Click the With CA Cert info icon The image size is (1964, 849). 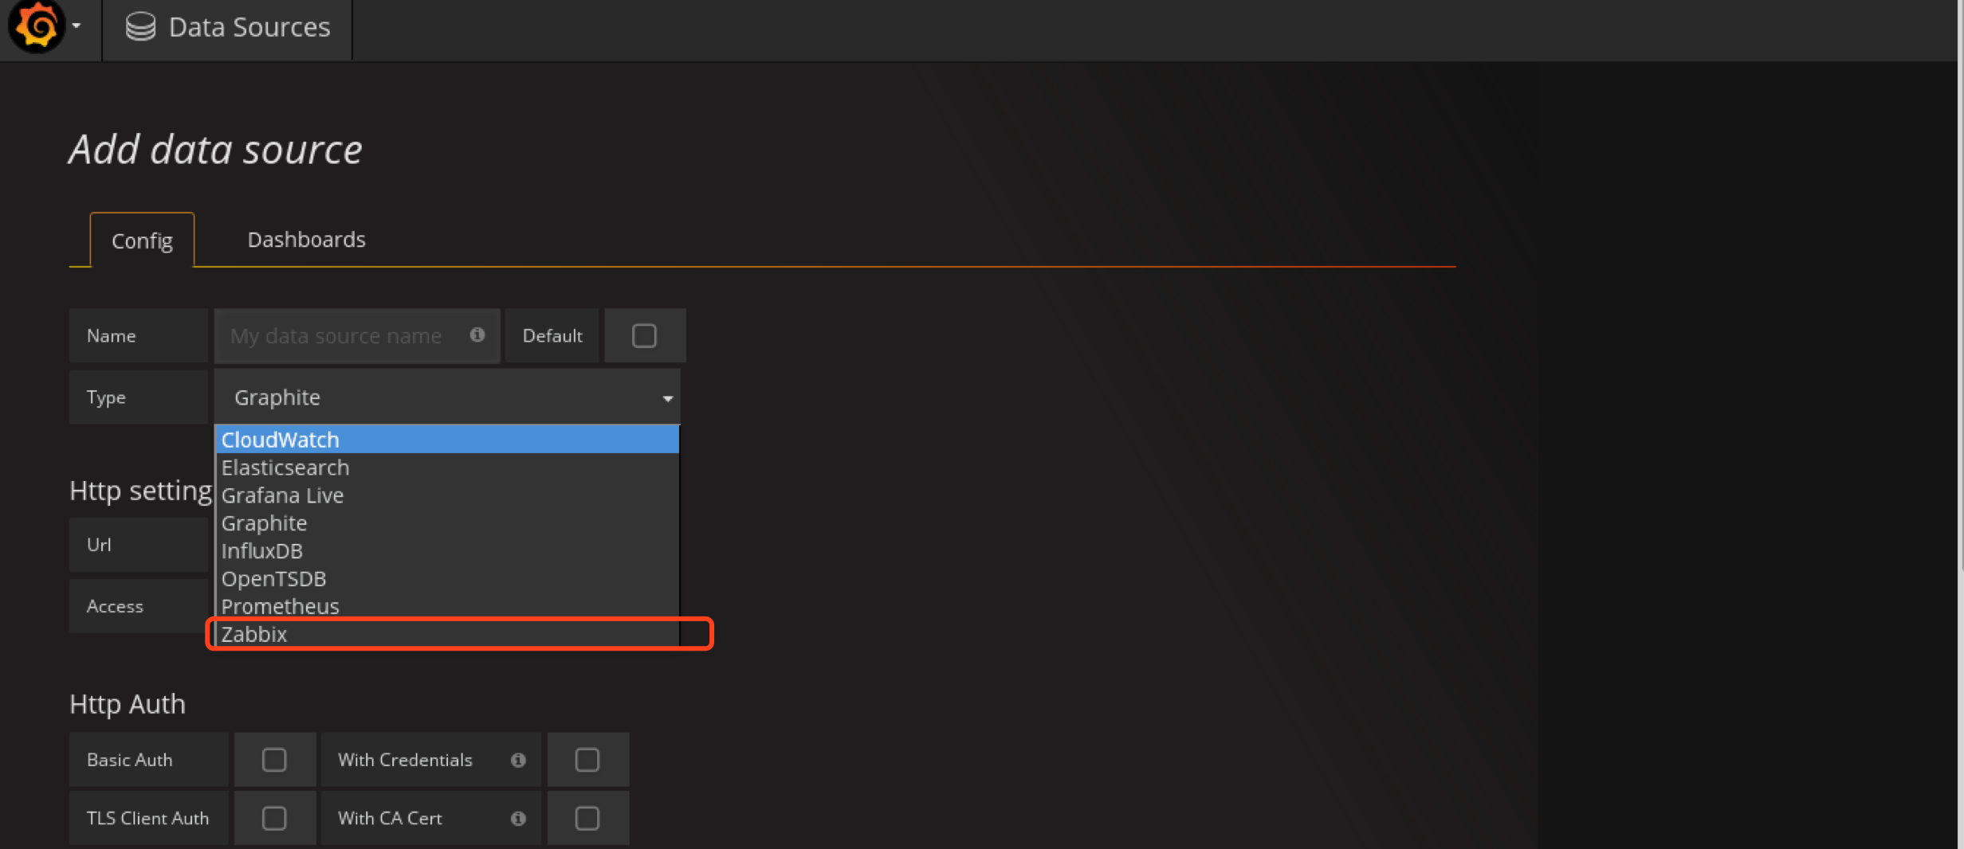518,818
